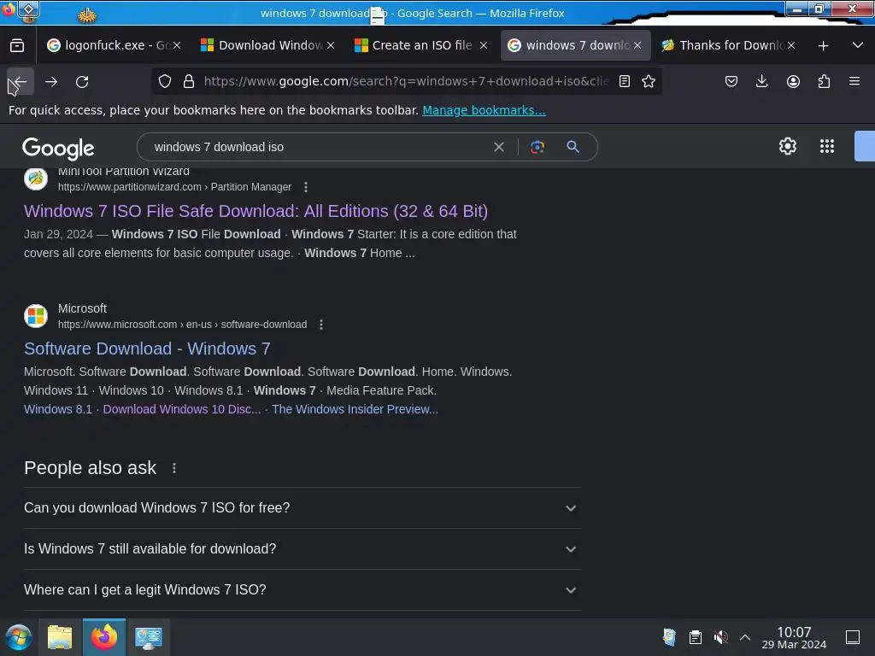Toggle muted volume tray icon
The width and height of the screenshot is (875, 656).
(720, 637)
